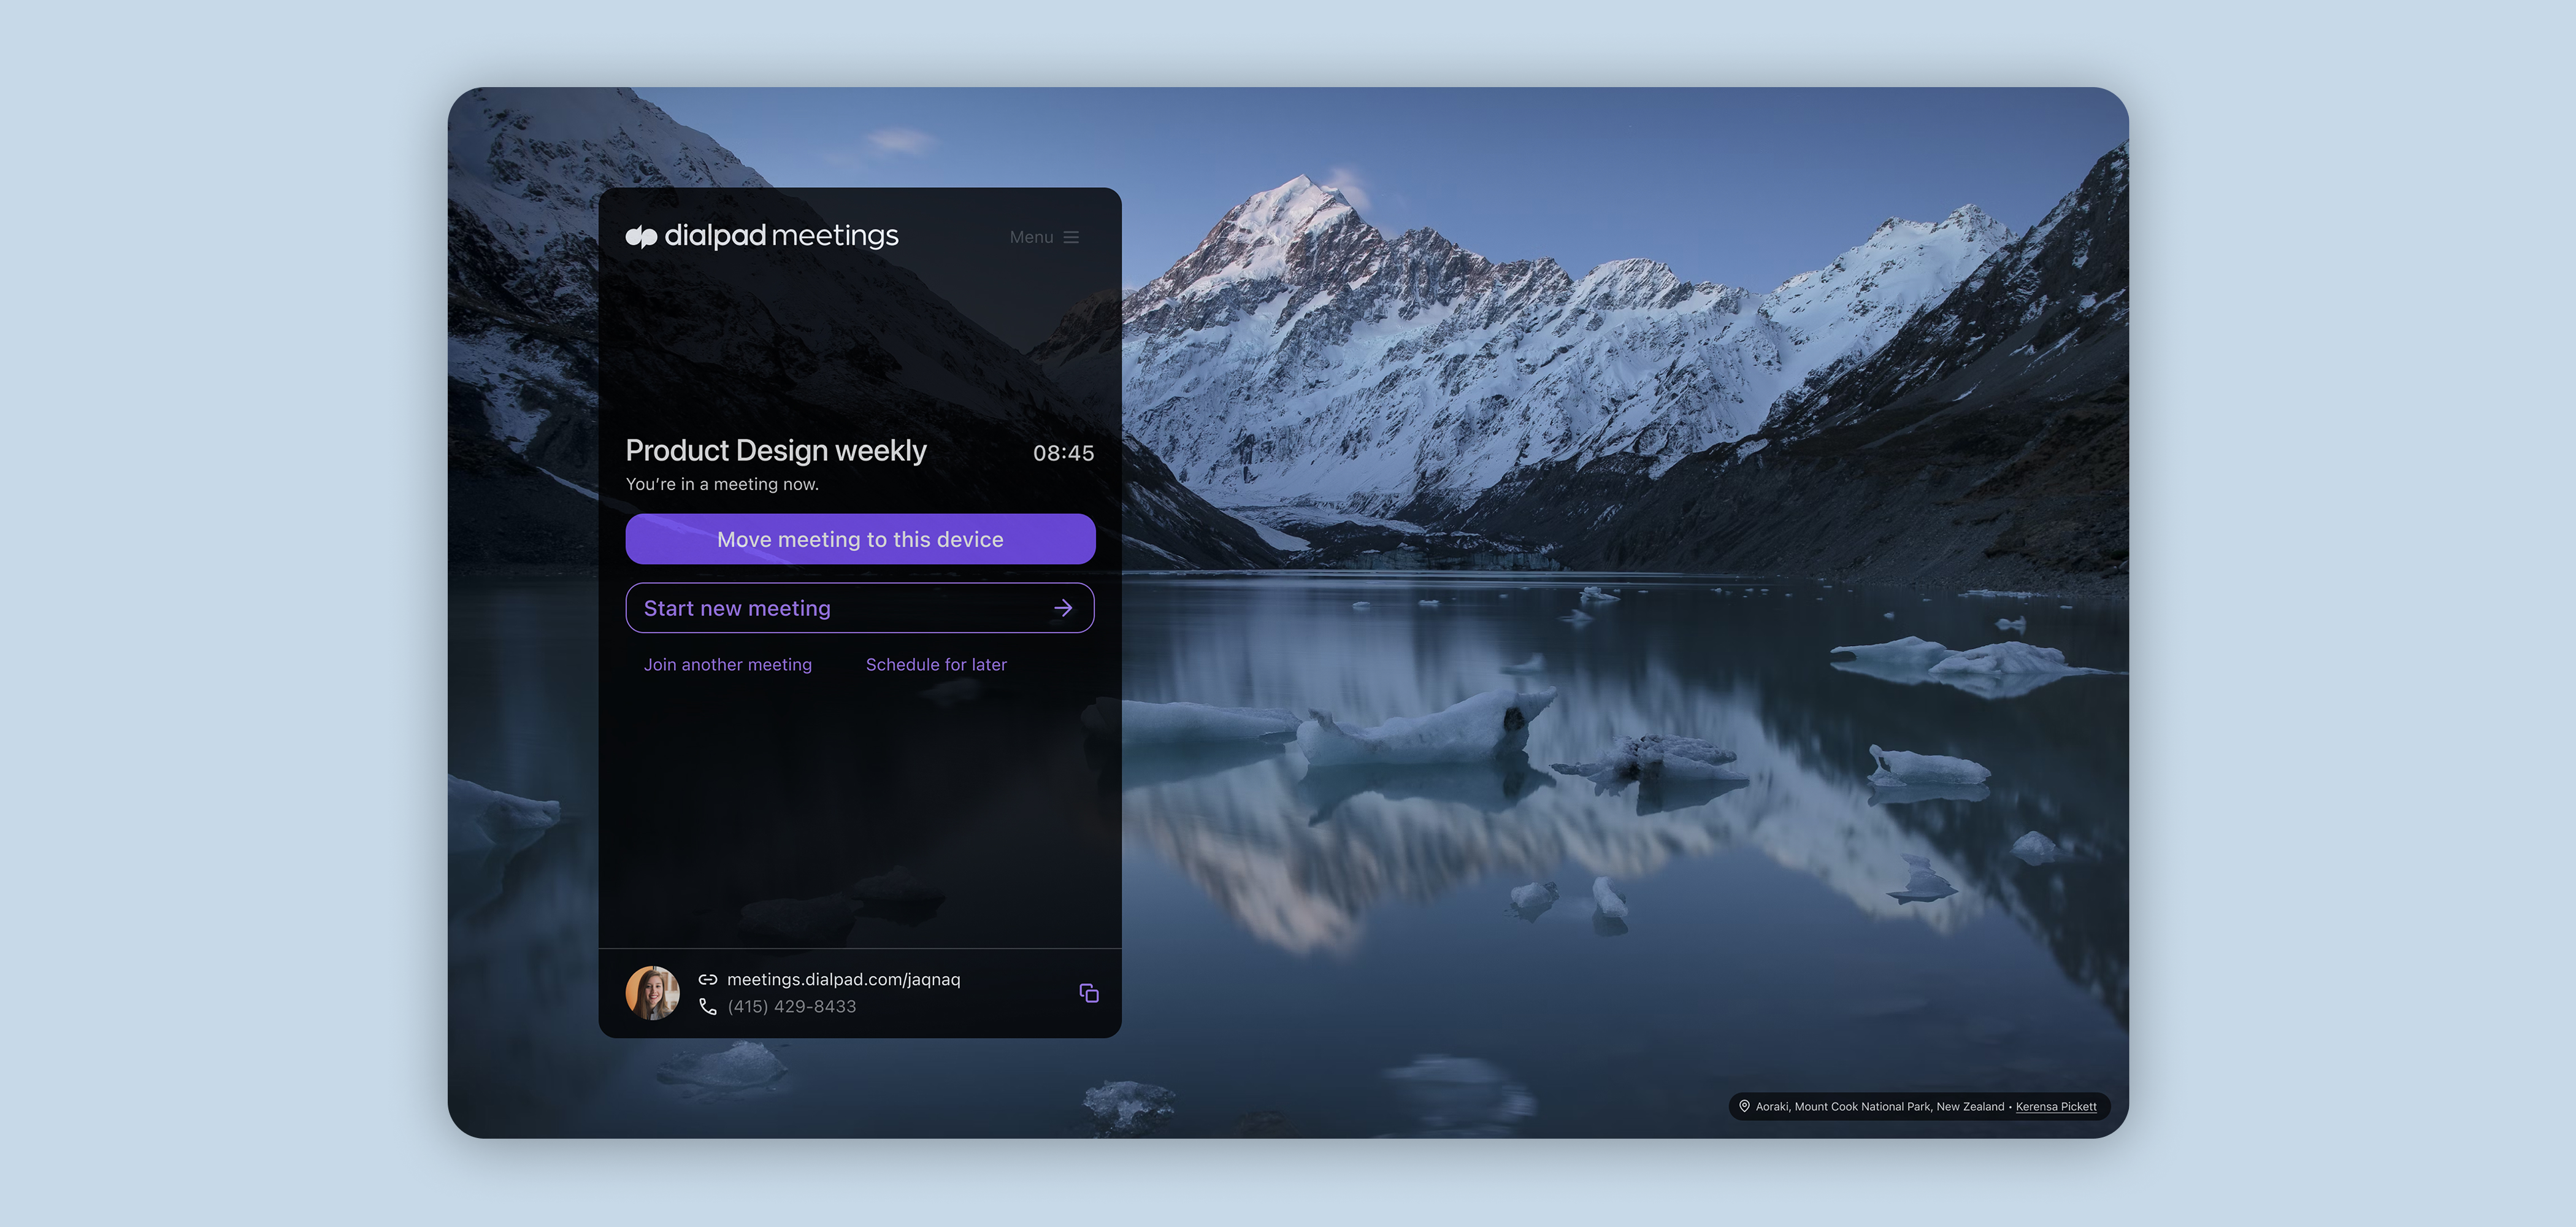Image resolution: width=2576 pixels, height=1227 pixels.
Task: Open the hamburger menu icon
Action: [1071, 237]
